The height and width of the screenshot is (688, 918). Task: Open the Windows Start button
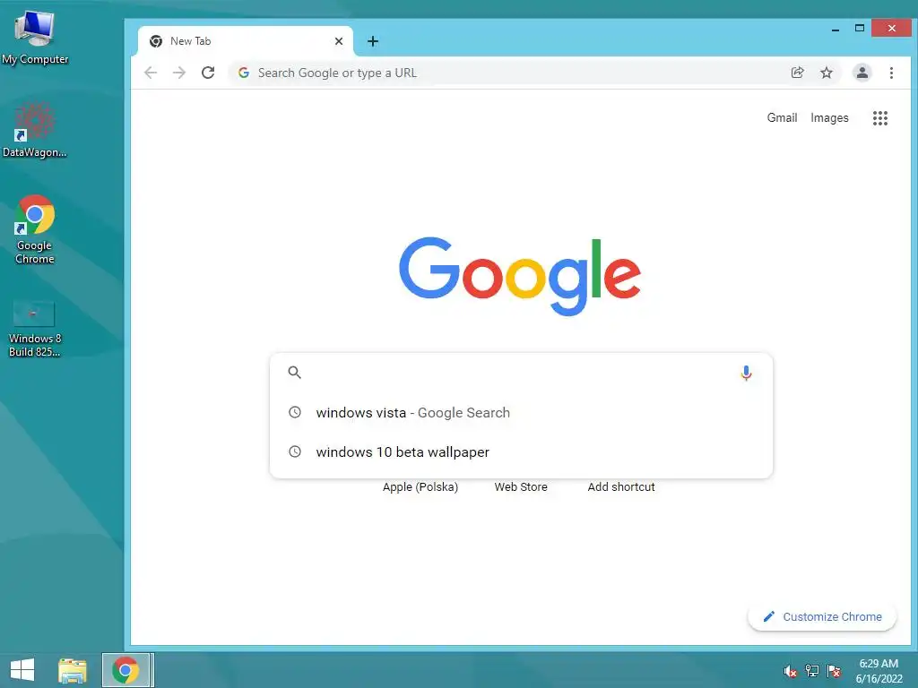pyautogui.click(x=22, y=670)
